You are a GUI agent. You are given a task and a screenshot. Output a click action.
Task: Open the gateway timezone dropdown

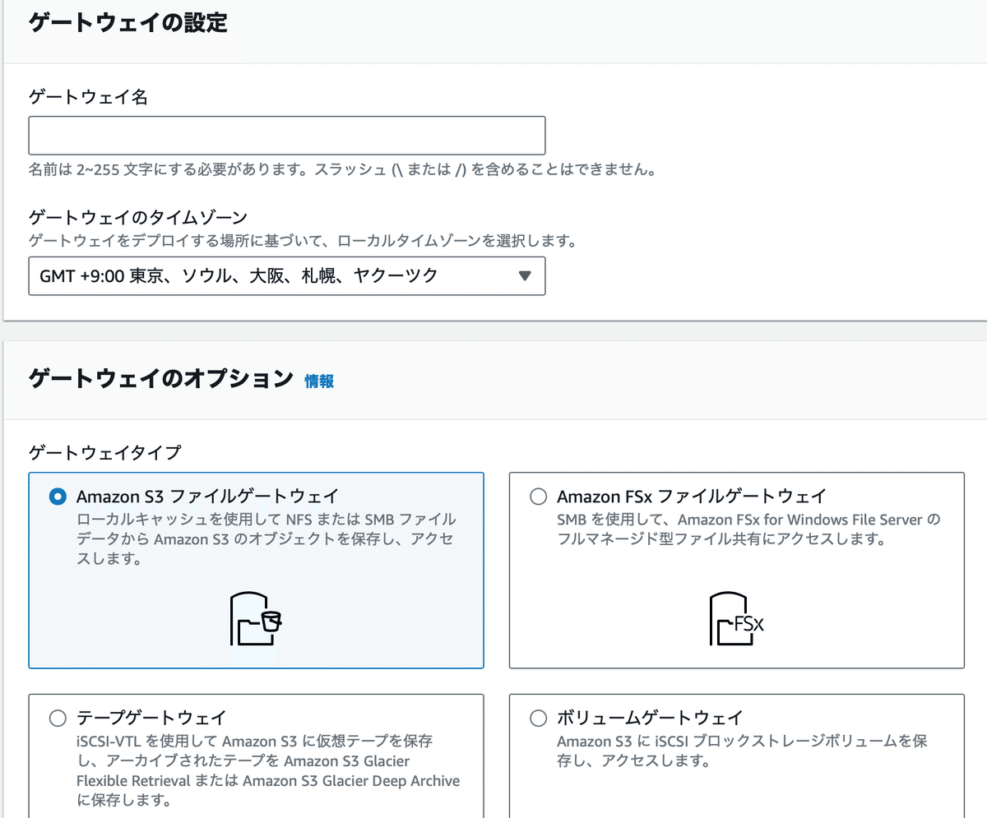287,276
